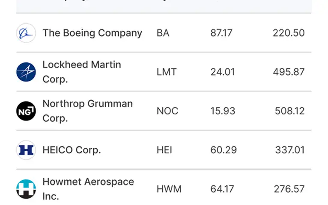328x205 pixels.
Task: Open Northrop Grumman Corp. company link
Action: 88,111
